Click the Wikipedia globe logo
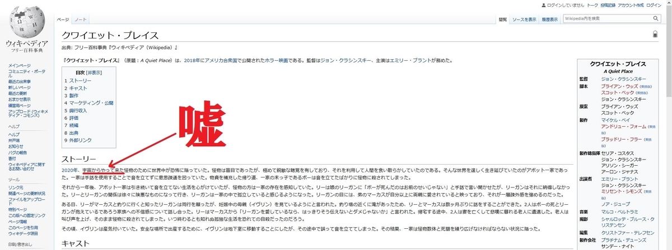Image resolution: width=672 pixels, height=250 pixels. [x=26, y=23]
